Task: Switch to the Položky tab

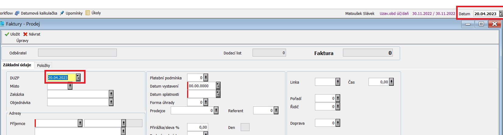Action: coord(44,65)
